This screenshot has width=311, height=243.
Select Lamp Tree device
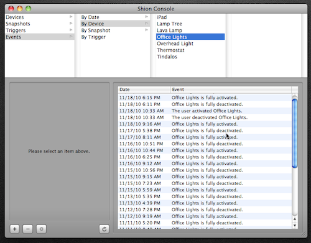pyautogui.click(x=190, y=24)
